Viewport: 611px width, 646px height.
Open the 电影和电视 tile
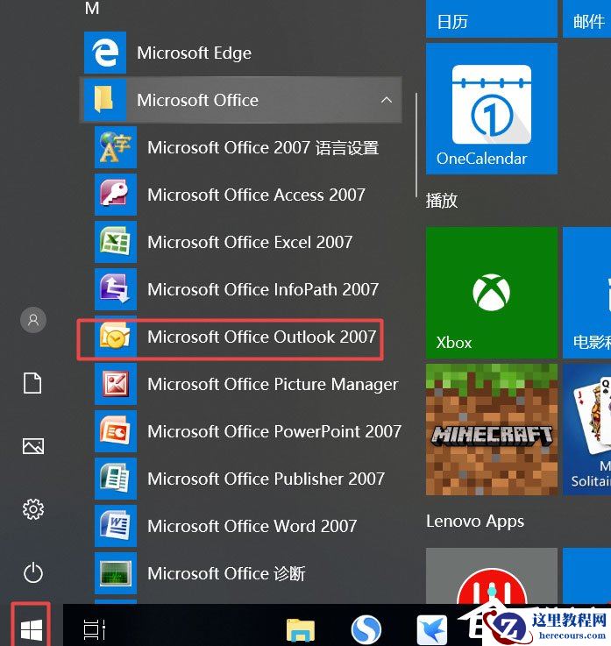586,293
